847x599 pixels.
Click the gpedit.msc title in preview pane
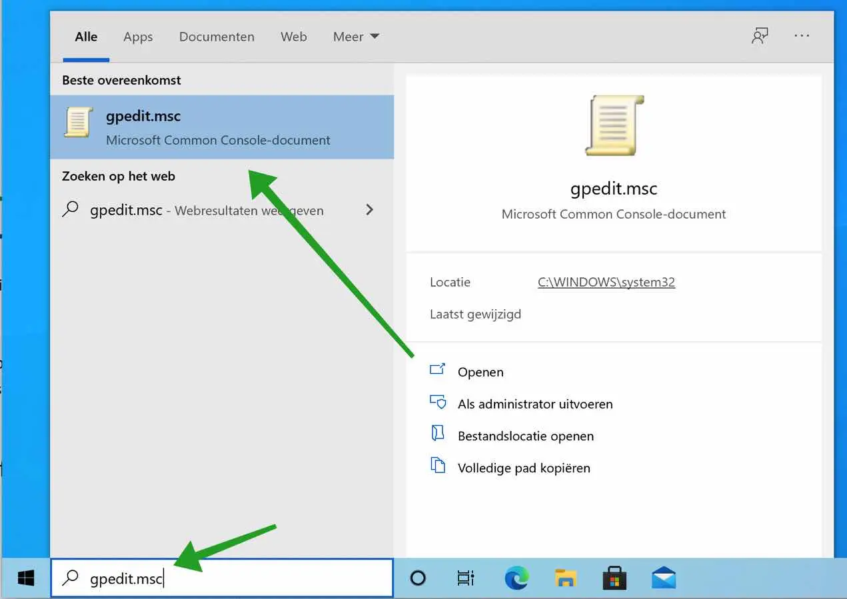(614, 189)
